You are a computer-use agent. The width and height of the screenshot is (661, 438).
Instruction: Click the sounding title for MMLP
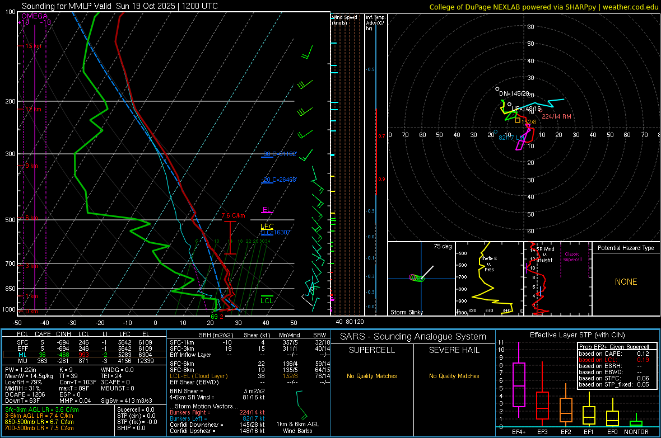(120, 6)
